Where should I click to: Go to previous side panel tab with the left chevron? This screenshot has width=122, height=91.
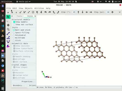pos(12,16)
